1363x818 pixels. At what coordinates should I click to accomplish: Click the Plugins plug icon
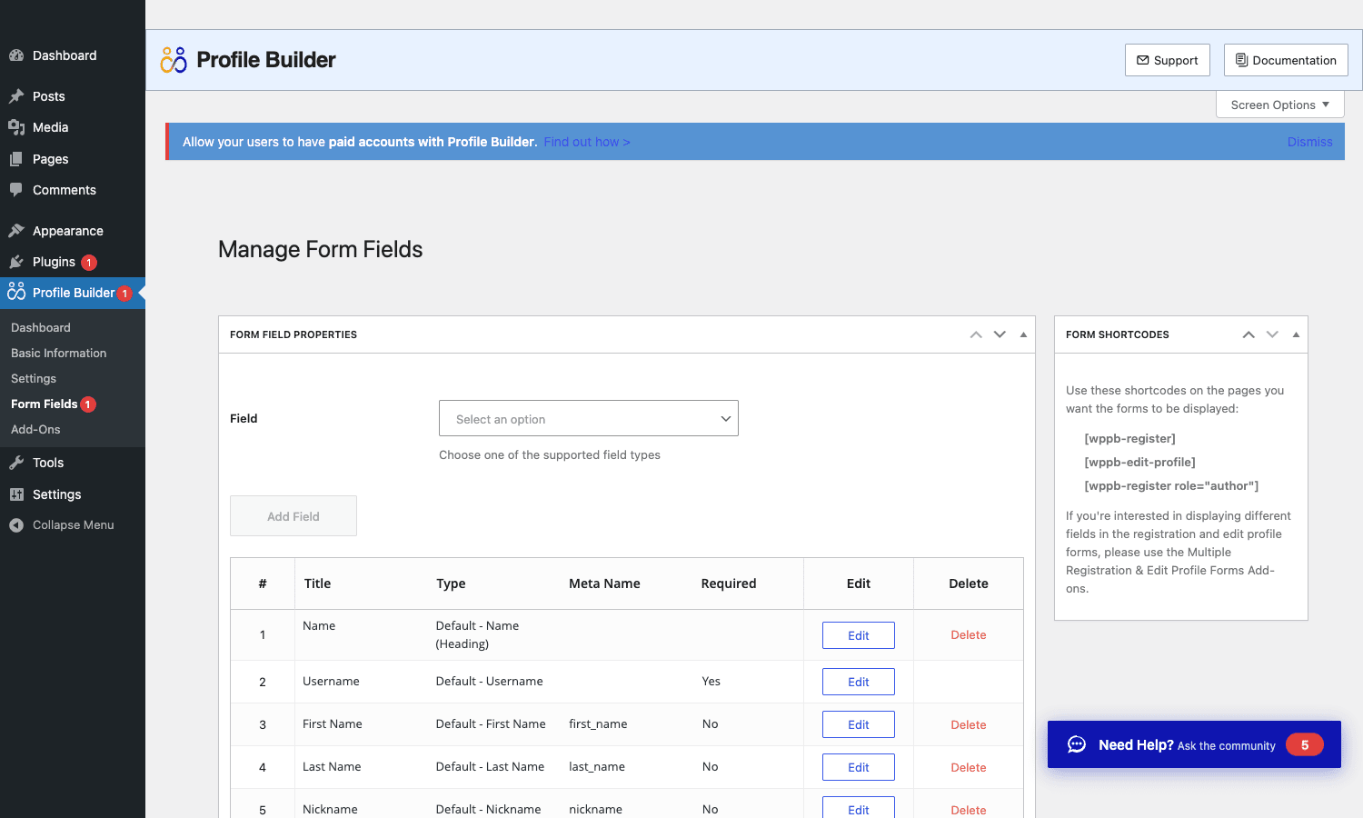click(x=16, y=262)
